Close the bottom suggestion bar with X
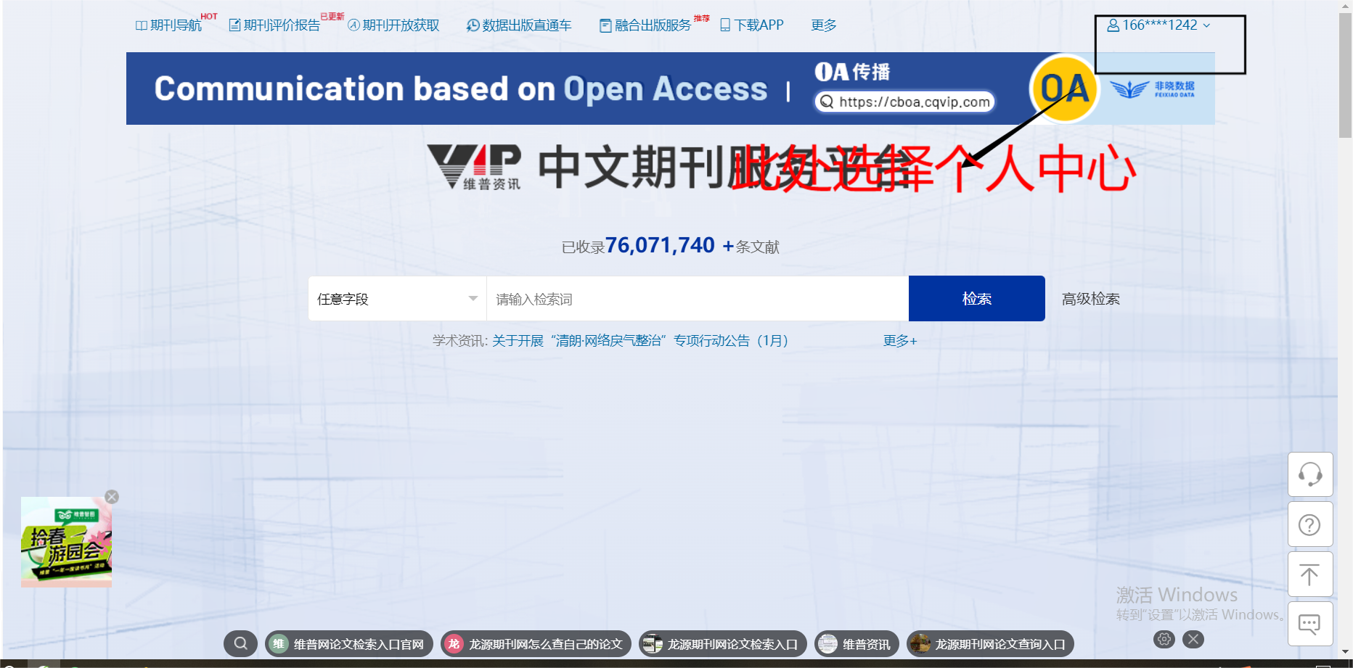 coord(1193,639)
